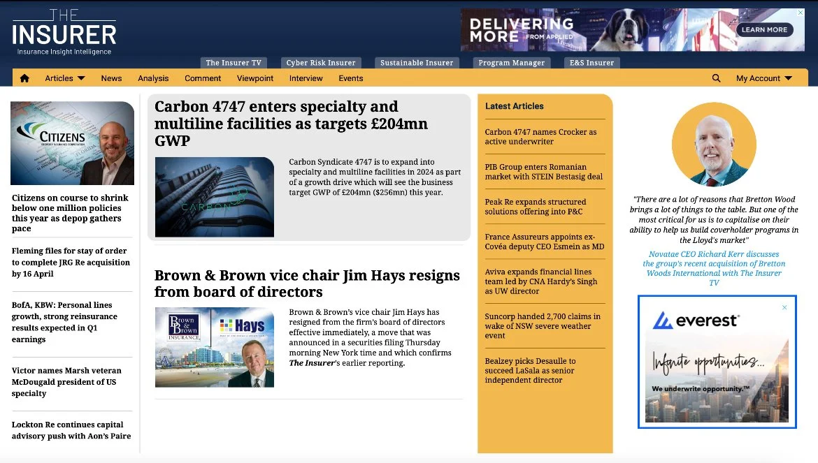This screenshot has width=818, height=463.
Task: Select the Interview menu item
Action: coord(306,78)
